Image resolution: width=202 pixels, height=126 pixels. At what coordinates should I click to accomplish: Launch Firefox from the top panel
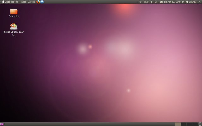[38, 2]
